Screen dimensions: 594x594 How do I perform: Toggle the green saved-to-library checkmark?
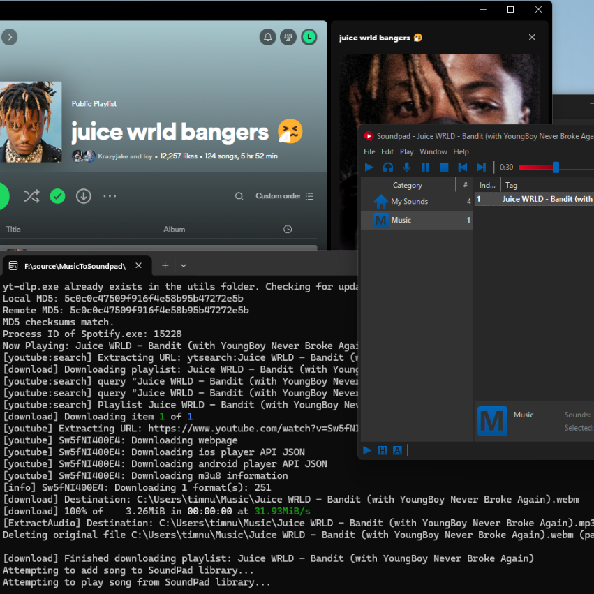[57, 196]
